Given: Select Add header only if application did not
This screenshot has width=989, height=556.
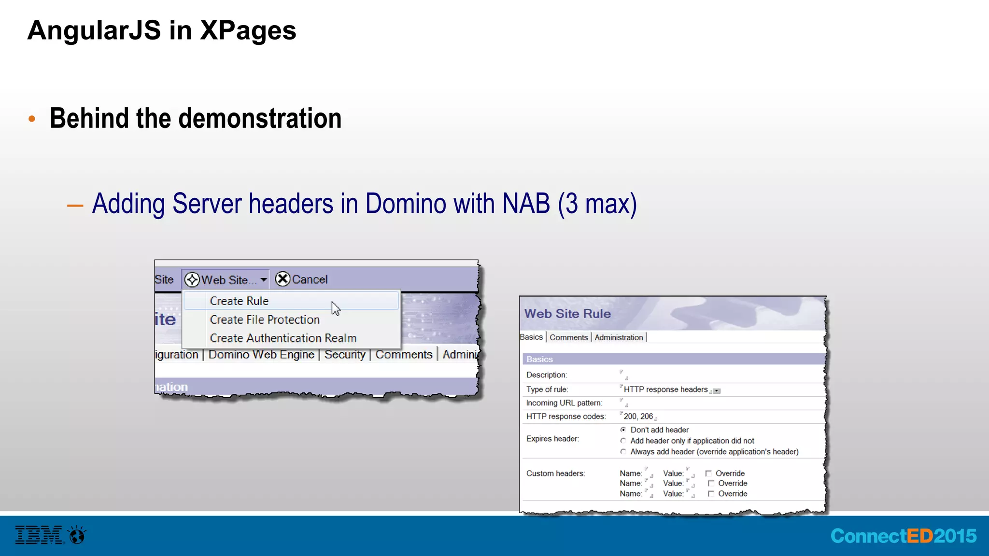Looking at the screenshot, I should click(x=623, y=441).
